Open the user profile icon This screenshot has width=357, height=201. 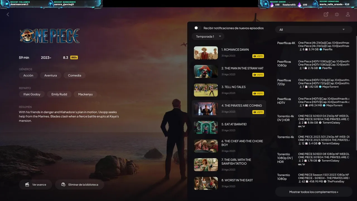click(x=348, y=14)
